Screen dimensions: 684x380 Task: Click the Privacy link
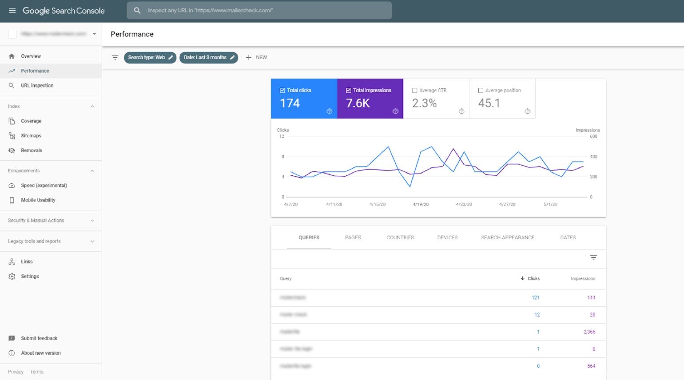[16, 372]
